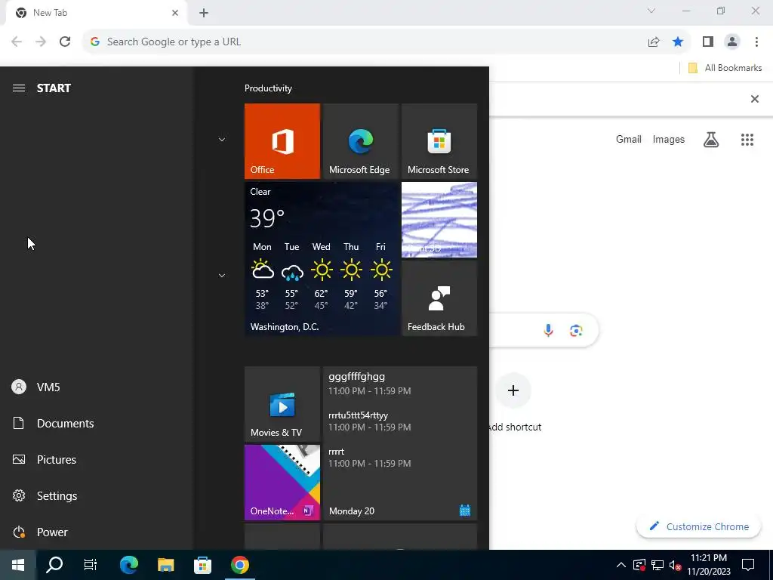Open the All Bookmarks folder
This screenshot has height=580, width=773.
pyautogui.click(x=725, y=68)
